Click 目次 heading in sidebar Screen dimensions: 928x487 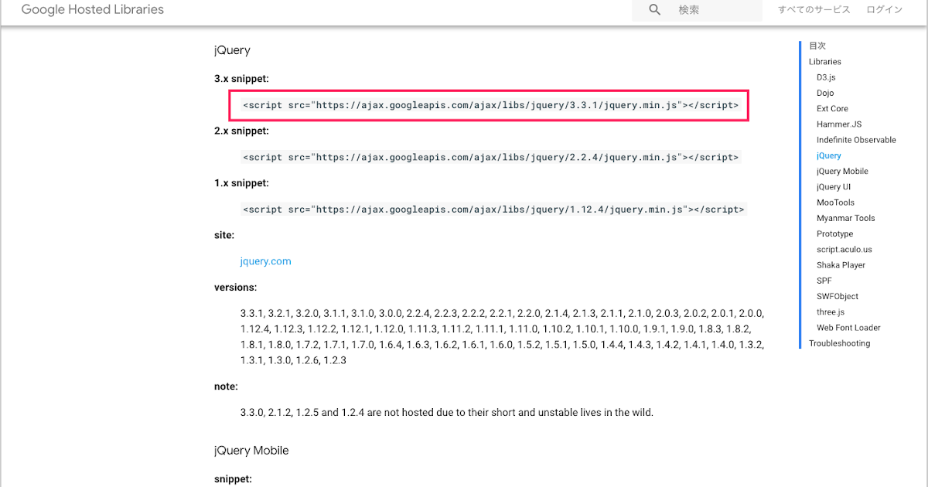click(817, 46)
